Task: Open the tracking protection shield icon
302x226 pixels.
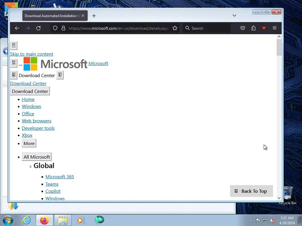Action: [55, 28]
